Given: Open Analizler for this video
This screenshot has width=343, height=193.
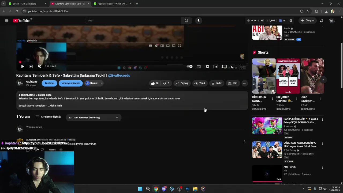Looking at the screenshot, I should click(49, 83).
